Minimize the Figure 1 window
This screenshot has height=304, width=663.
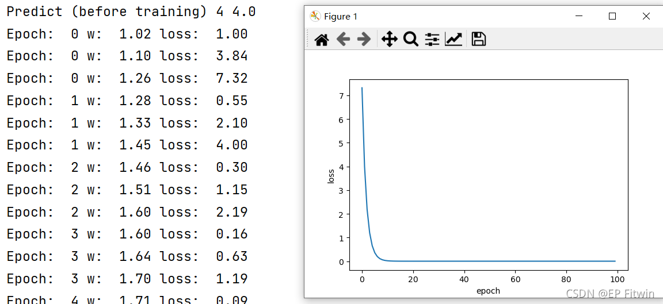tap(580, 17)
